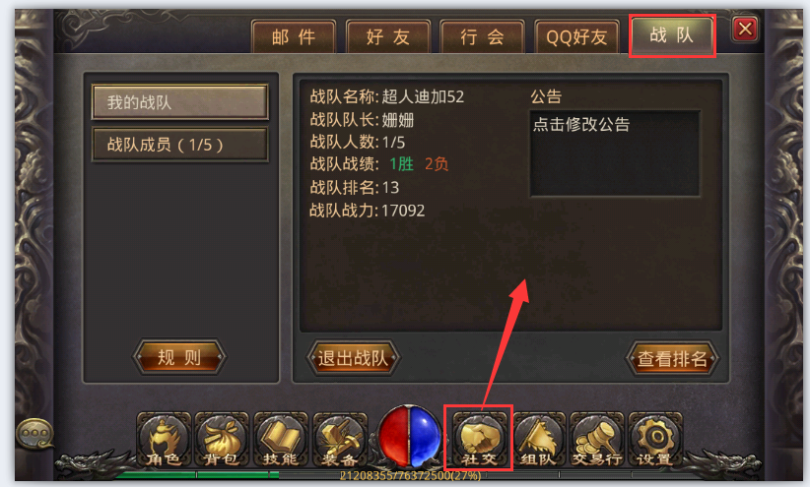This screenshot has width=810, height=487.
Task: Click the 退出战队 button
Action: tap(353, 358)
